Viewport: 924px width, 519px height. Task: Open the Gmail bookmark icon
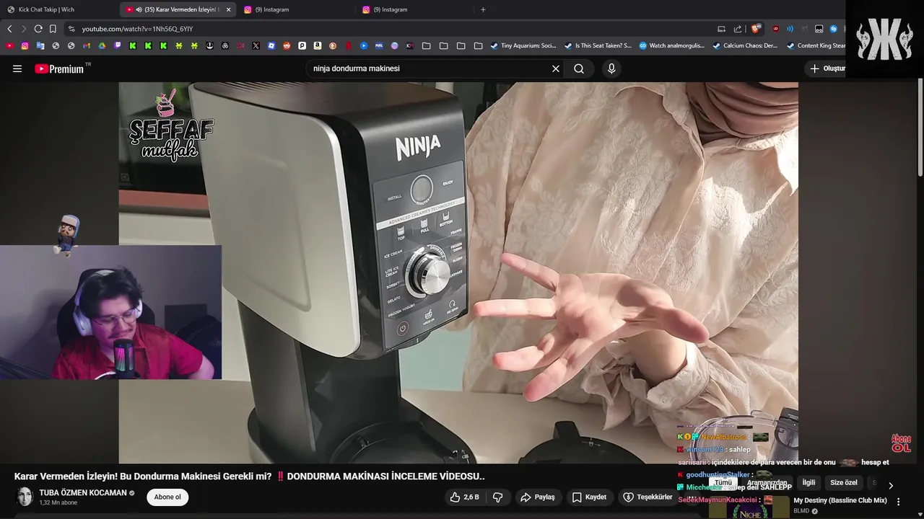(86, 45)
